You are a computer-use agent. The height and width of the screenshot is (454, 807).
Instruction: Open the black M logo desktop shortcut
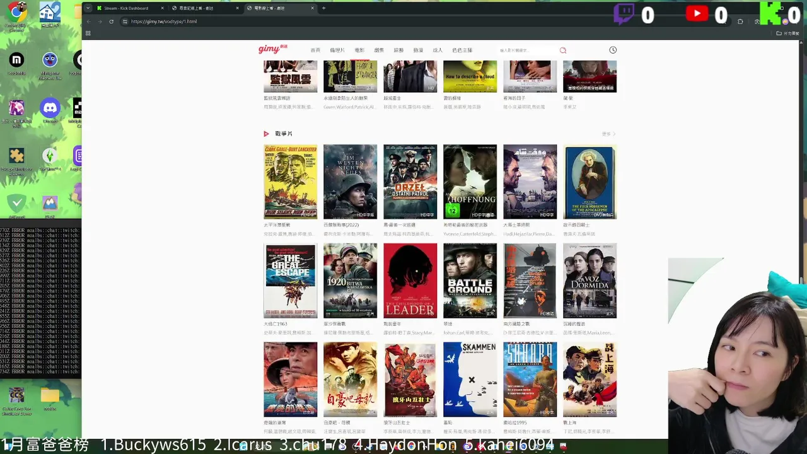tap(17, 60)
